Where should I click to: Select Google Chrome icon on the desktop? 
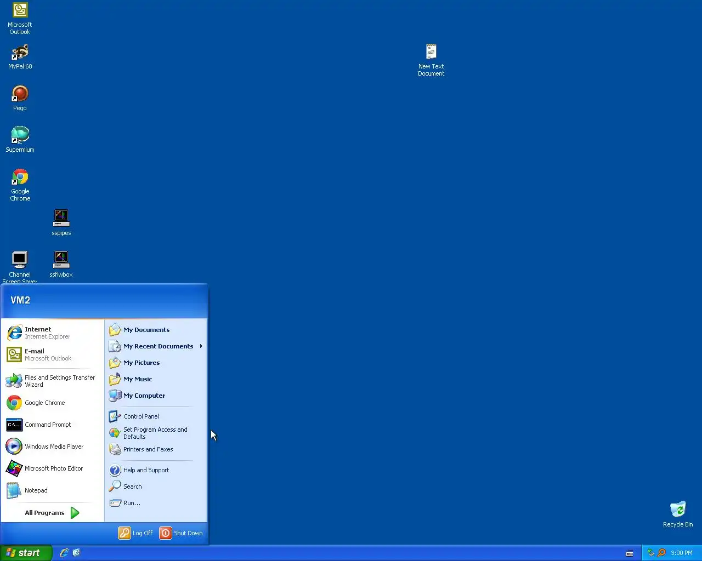click(20, 185)
